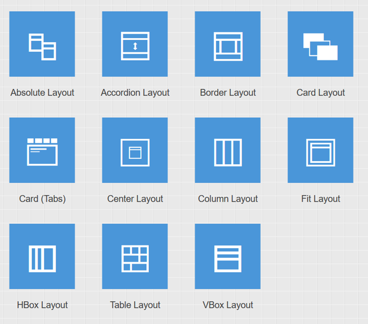The image size is (368, 324).
Task: Open the Card (Tabs) tile icon
Action: 42,150
